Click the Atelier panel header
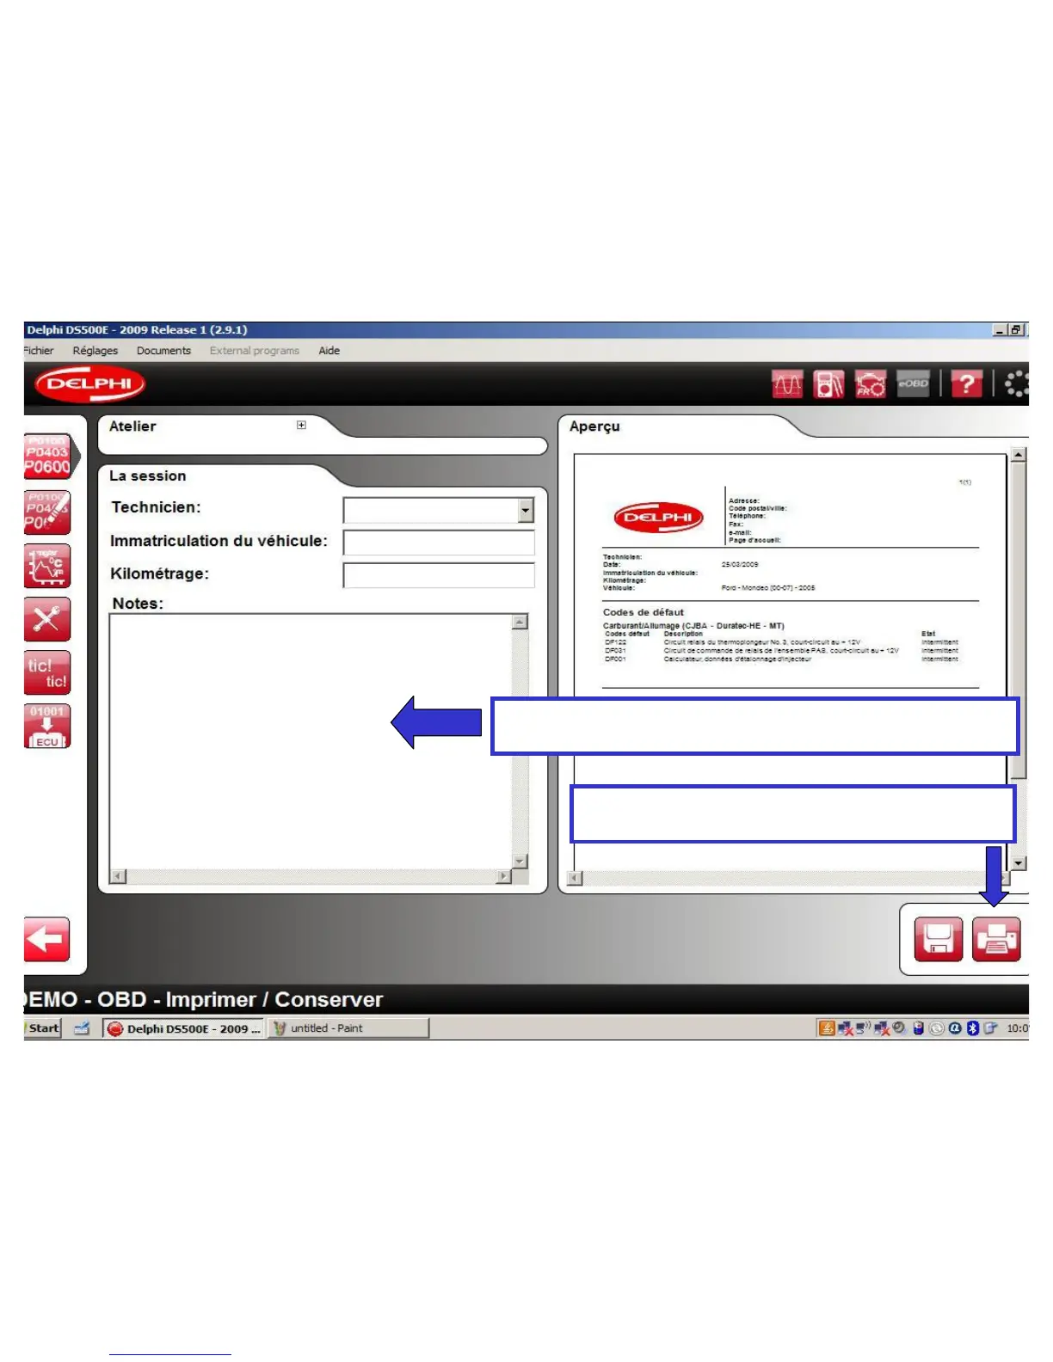Viewport: 1053px width, 1362px height. pyautogui.click(x=132, y=426)
